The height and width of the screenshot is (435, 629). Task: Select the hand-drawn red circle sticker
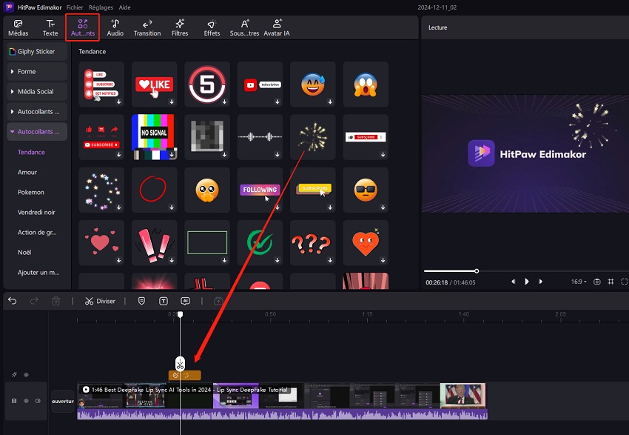pyautogui.click(x=155, y=190)
